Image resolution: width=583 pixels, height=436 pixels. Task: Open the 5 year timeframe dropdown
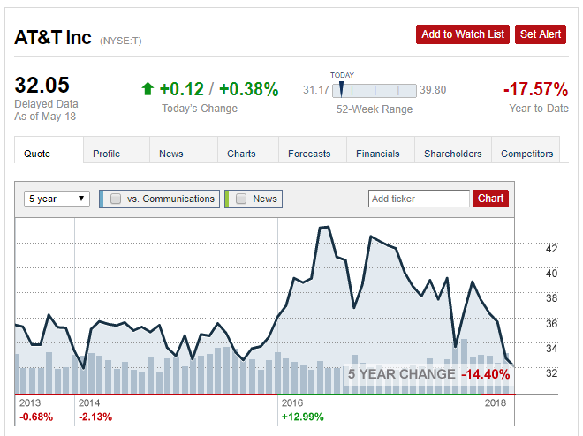[x=57, y=199]
